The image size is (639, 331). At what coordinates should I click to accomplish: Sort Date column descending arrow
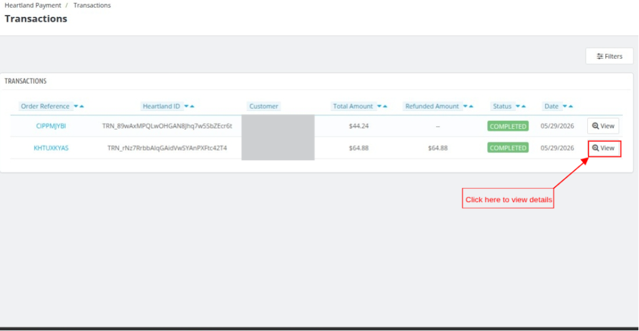(x=565, y=106)
